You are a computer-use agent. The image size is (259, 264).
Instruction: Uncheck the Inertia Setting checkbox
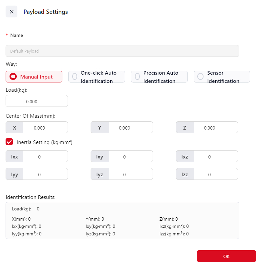[10, 142]
